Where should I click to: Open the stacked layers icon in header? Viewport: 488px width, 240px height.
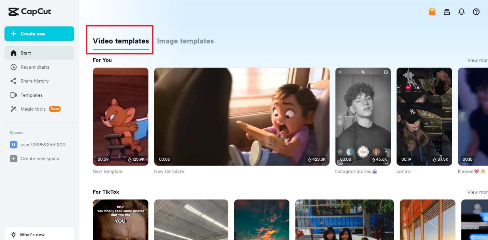447,12
